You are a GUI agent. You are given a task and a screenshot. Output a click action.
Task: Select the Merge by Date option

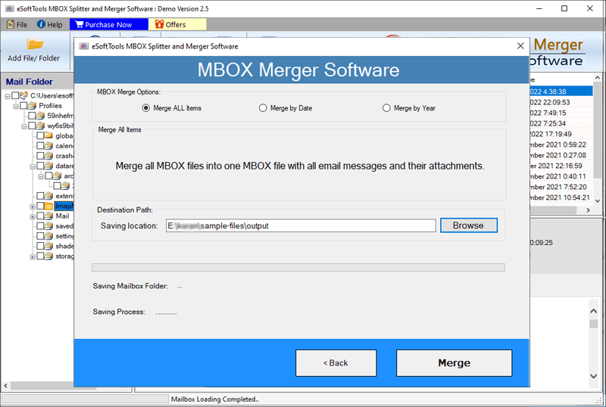[x=263, y=108]
